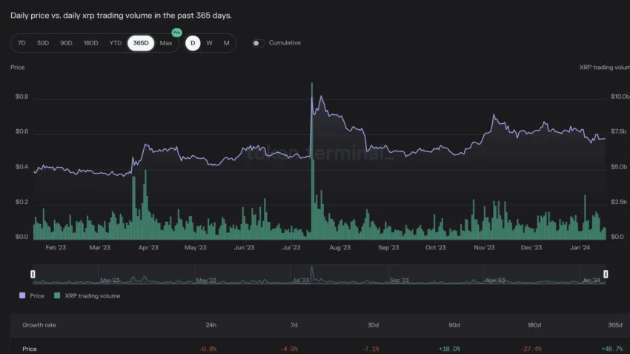Switch to 90D time range
Viewport: 630px width, 354px height.
[x=66, y=43]
